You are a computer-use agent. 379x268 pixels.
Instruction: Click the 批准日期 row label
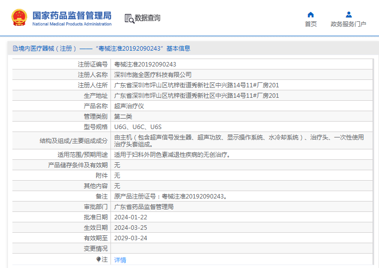pyautogui.click(x=96, y=217)
